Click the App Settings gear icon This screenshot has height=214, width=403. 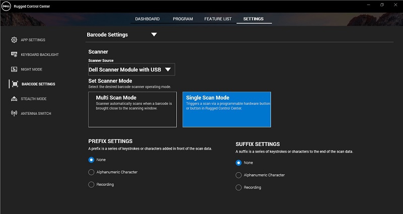14,40
